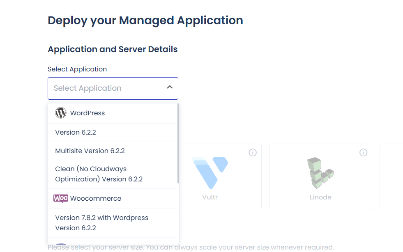Open info icon on Vultr card
This screenshot has width=403, height=252.
(x=253, y=153)
